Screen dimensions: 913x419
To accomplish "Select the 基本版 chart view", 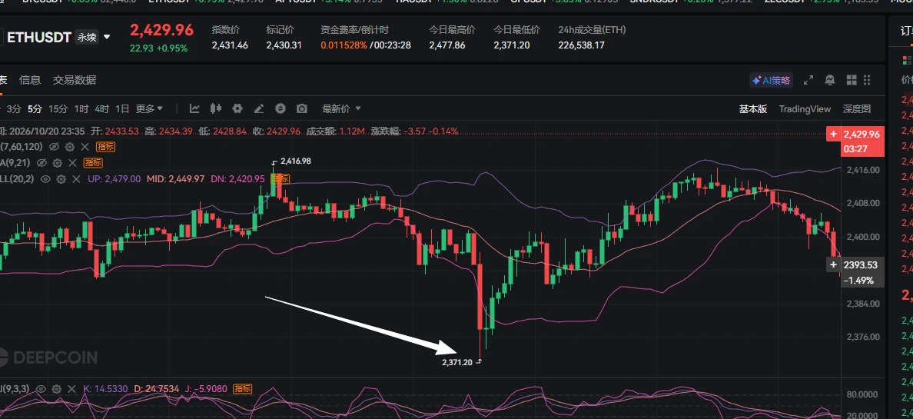I will [753, 109].
